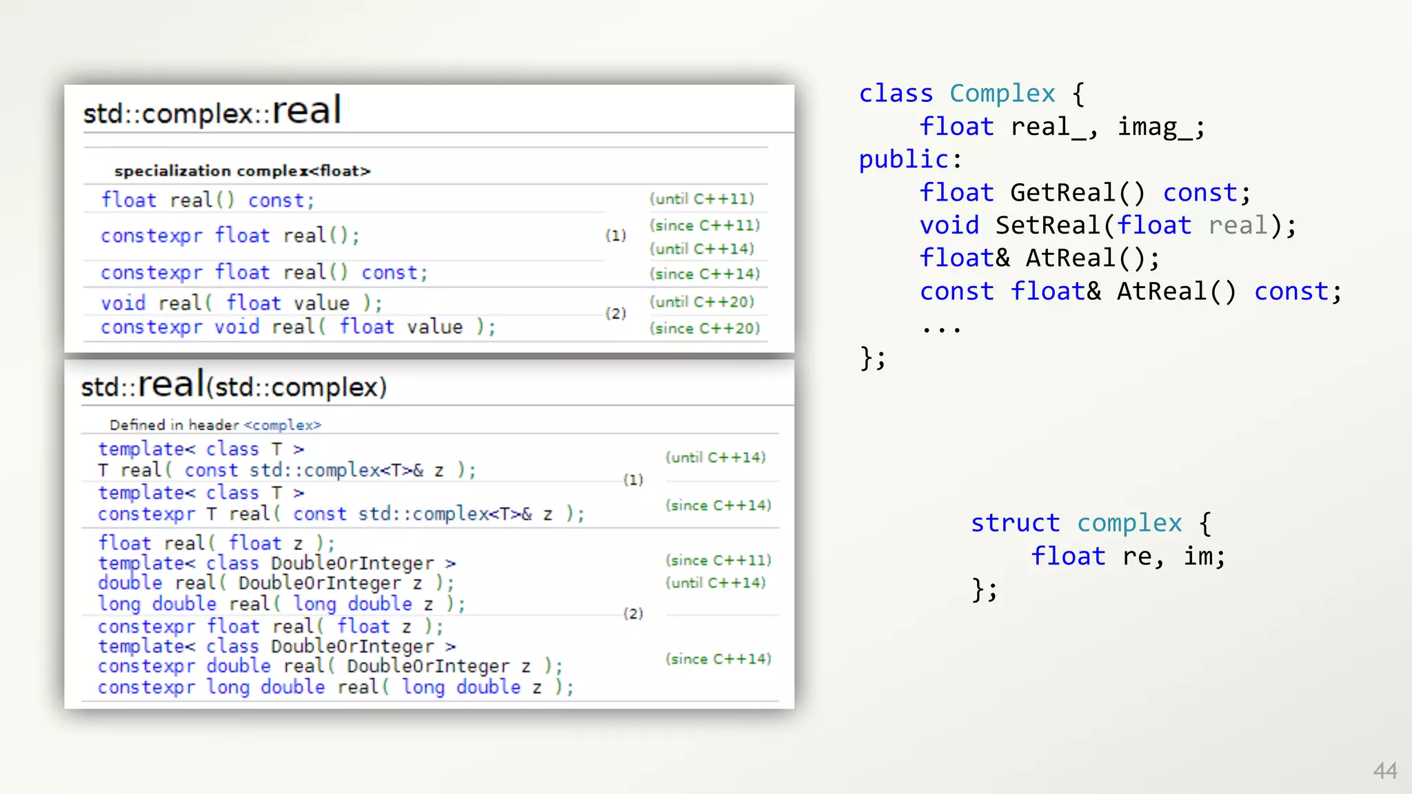Screen dimensions: 1412x794
Task: Click 'const float& AtReal() const;' line
Action: (1131, 292)
